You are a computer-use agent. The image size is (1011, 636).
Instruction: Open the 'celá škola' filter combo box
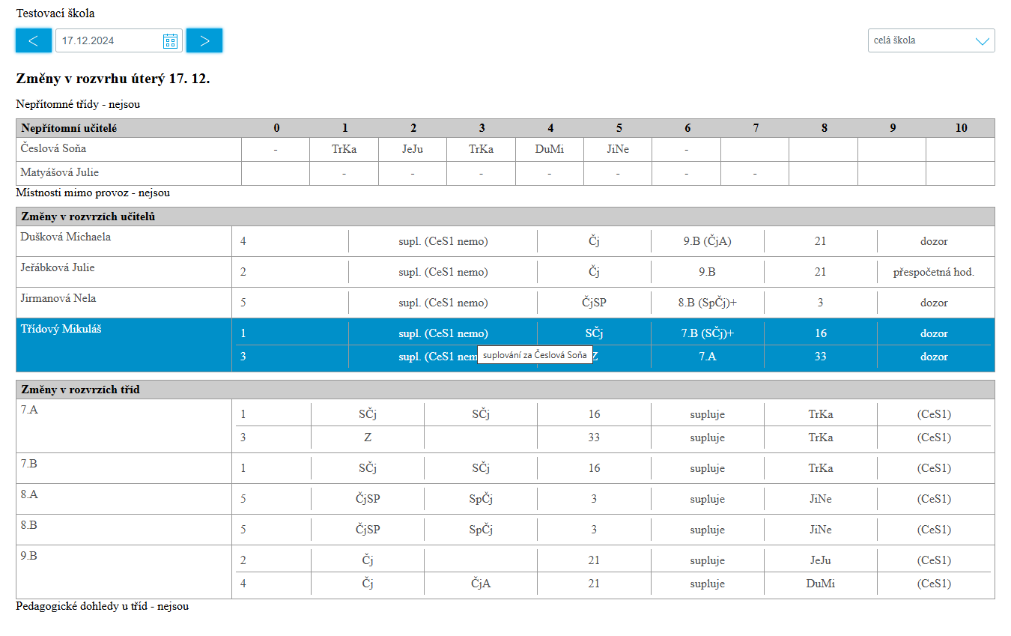click(x=932, y=40)
